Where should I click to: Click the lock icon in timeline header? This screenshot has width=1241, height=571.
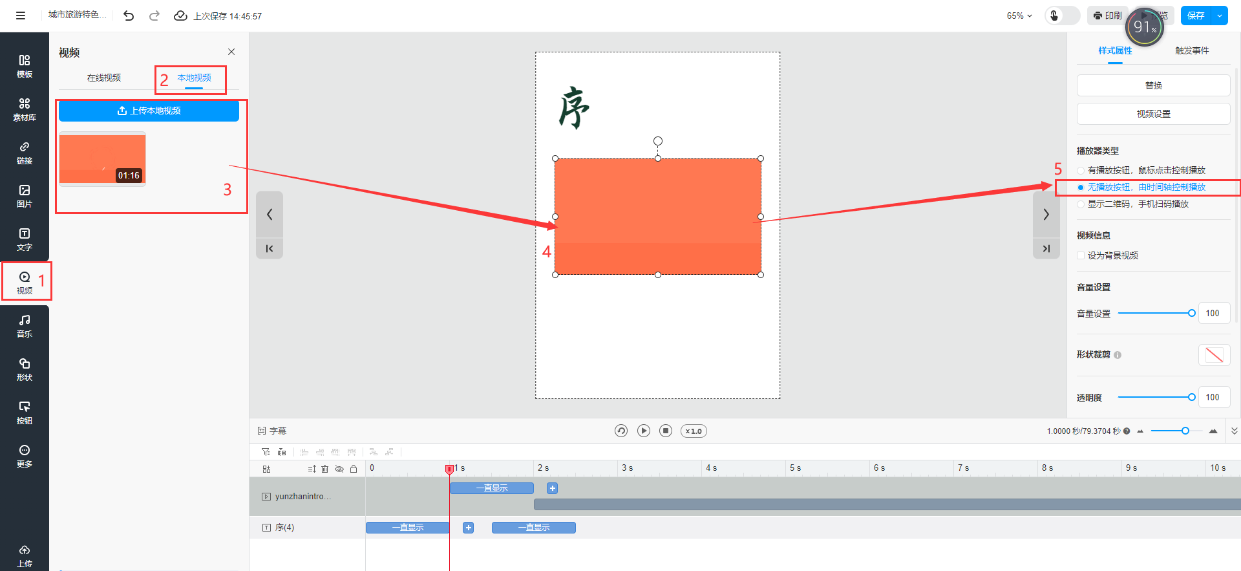[354, 469]
